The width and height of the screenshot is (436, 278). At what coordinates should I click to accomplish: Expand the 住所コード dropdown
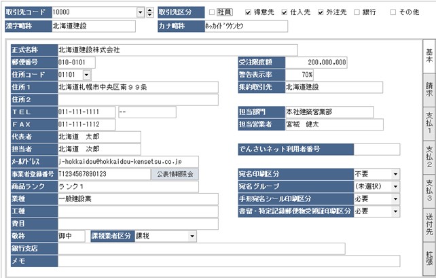click(86, 74)
